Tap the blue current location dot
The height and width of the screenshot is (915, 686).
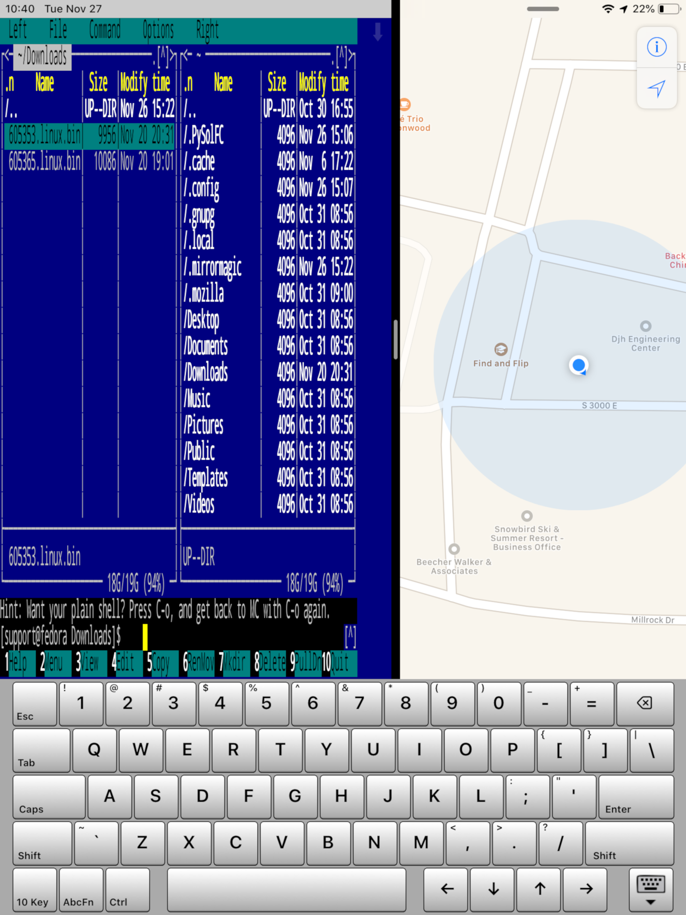click(579, 365)
